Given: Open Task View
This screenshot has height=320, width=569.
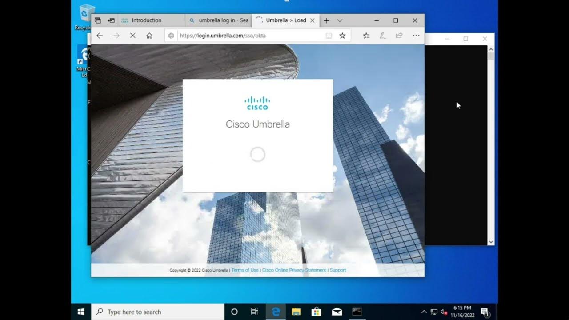Looking at the screenshot, I should (254, 312).
